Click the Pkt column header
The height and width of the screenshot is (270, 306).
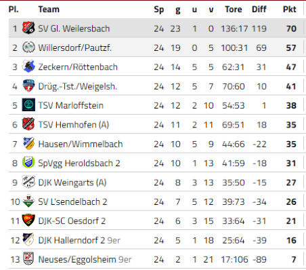point(290,9)
